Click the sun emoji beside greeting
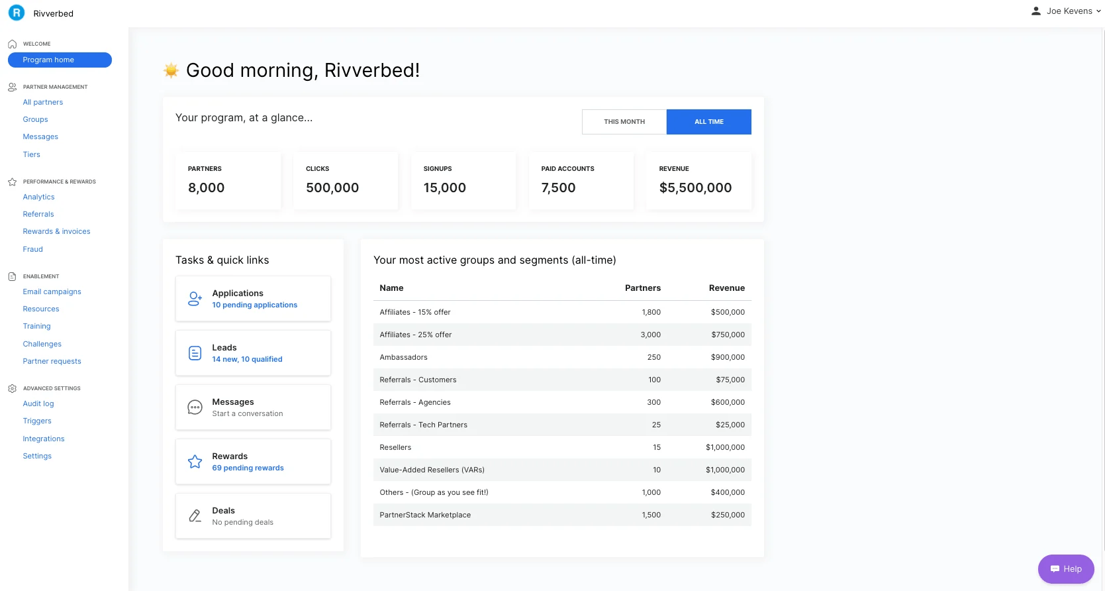Screen dimensions: 1105x591 pos(171,70)
